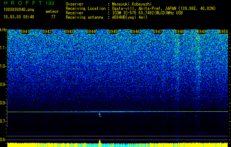
Task: Click the red meteor echo blob below carrier line
Action: pyautogui.click(x=100, y=114)
